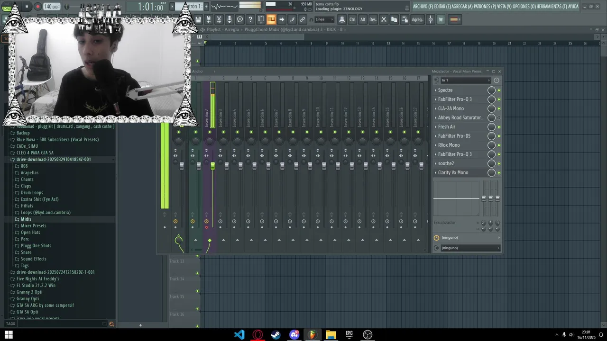
Task: Click the Des. button in toolbar
Action: pos(373,19)
